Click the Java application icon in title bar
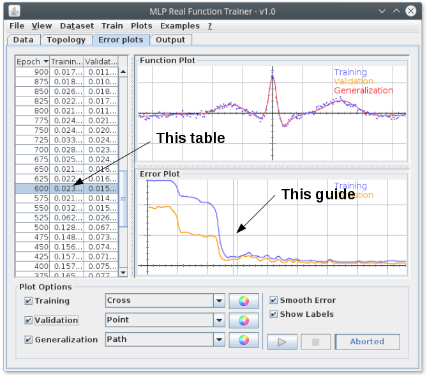The image size is (427, 375). (x=15, y=11)
